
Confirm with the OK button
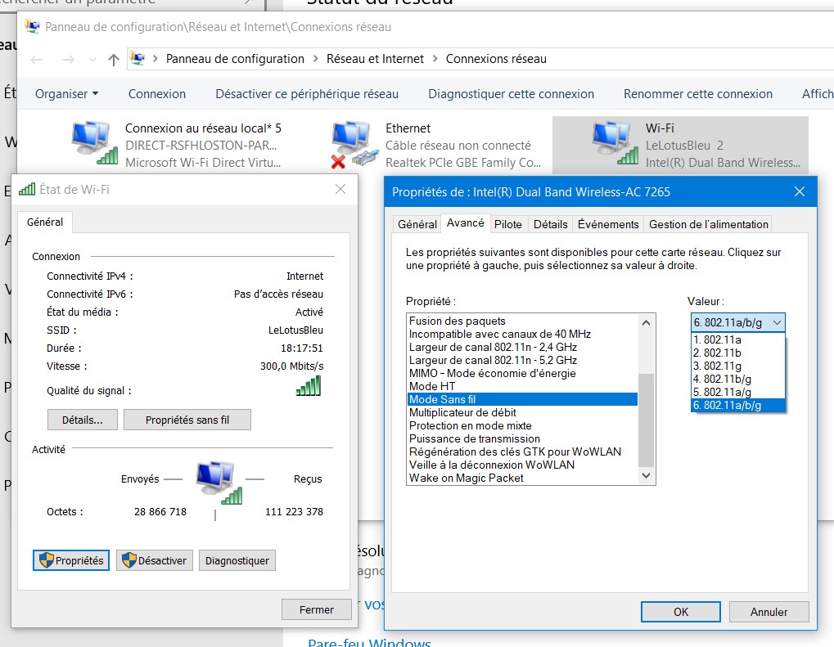click(680, 612)
